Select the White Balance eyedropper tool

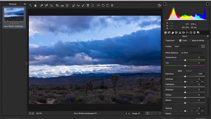coord(42,6)
